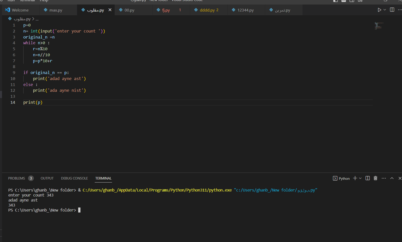Create a new terminal with the plus icon
Screen dimensions: 402x242
click(355, 178)
